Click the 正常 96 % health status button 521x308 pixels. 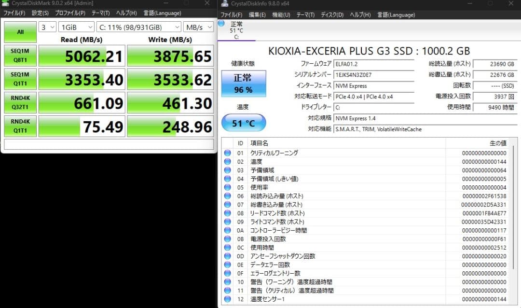click(244, 84)
